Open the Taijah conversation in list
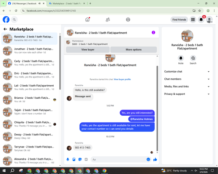 click(x=30, y=112)
